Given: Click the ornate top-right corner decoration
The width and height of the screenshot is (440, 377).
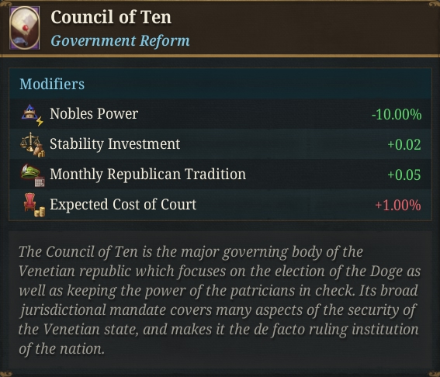Looking at the screenshot, I should (435, 4).
